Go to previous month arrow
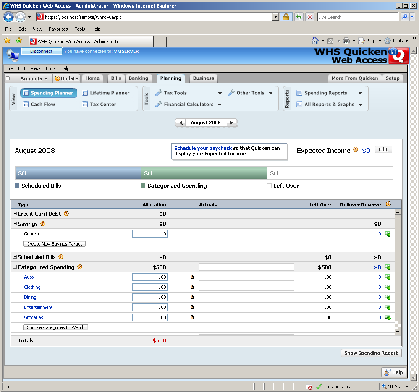Viewport: 419px width, 392px height. point(181,123)
